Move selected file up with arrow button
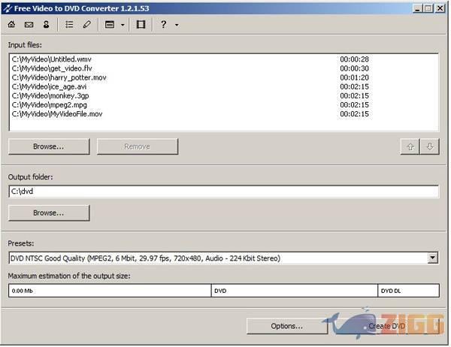This screenshot has width=451, height=347. [410, 146]
